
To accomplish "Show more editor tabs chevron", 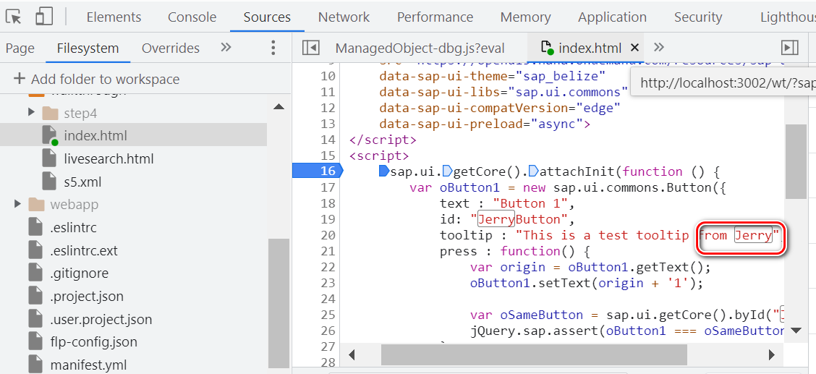I will [x=659, y=47].
